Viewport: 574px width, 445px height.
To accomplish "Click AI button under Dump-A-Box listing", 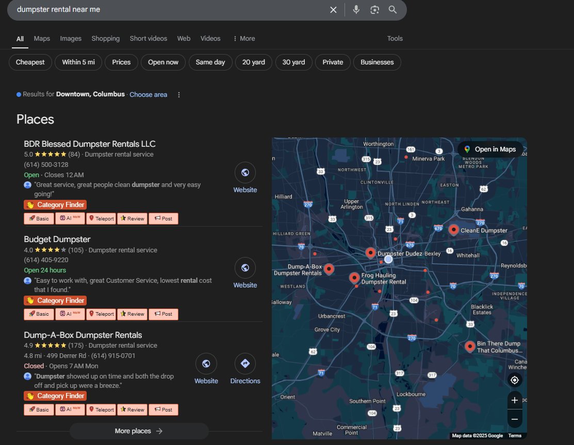I will [70, 409].
